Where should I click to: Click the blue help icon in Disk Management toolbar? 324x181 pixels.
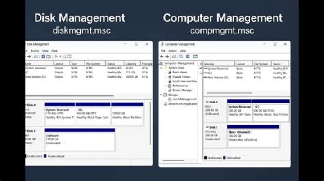[x=43, y=56]
